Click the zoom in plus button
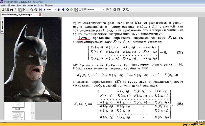 tap(107, 10)
